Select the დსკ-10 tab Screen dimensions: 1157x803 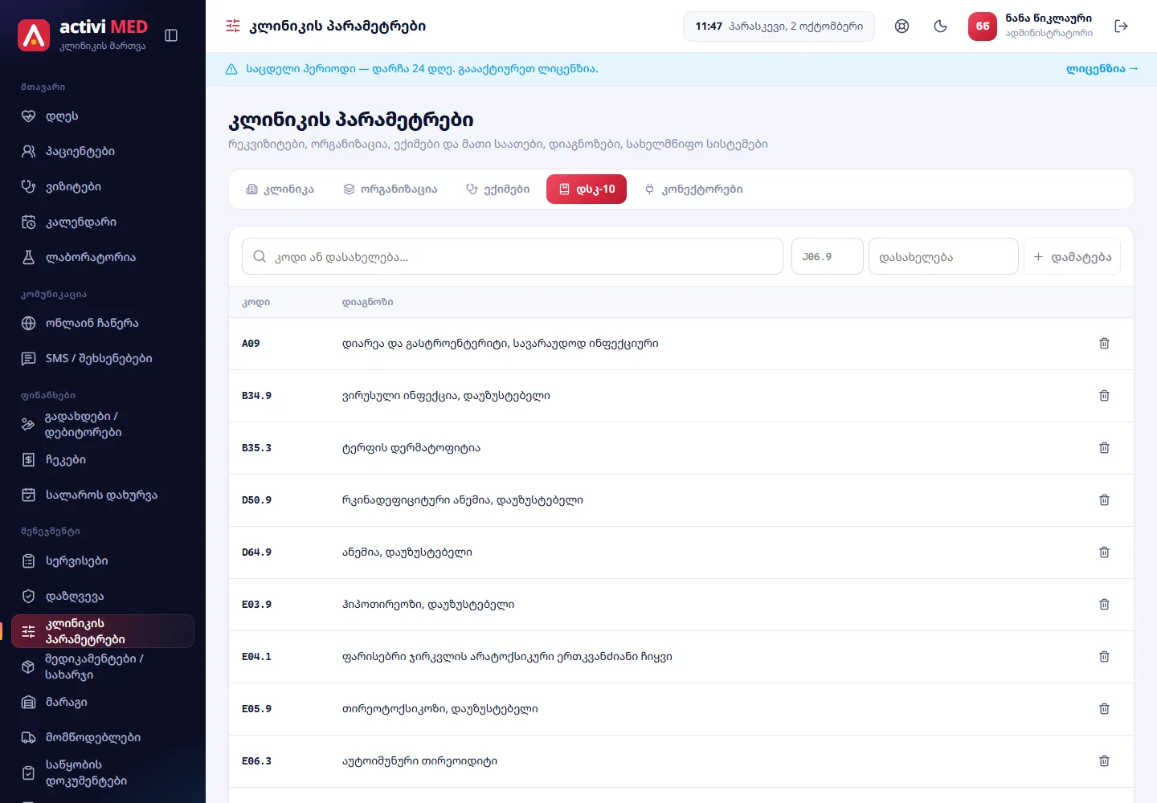click(x=587, y=190)
